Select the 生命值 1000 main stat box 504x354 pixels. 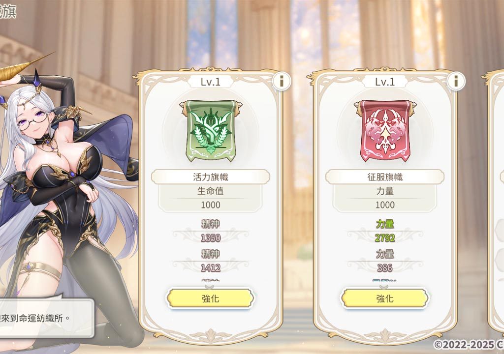[x=211, y=198]
